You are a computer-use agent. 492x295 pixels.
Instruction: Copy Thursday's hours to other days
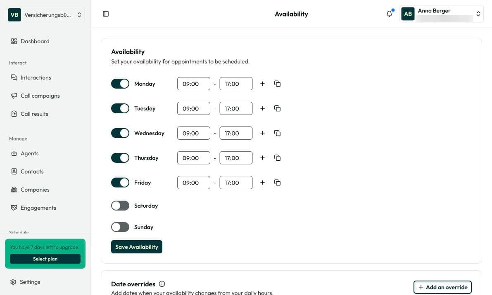tap(277, 158)
